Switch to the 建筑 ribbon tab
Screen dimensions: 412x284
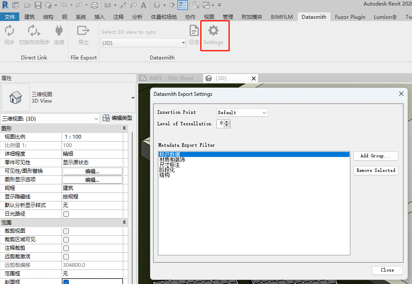30,17
